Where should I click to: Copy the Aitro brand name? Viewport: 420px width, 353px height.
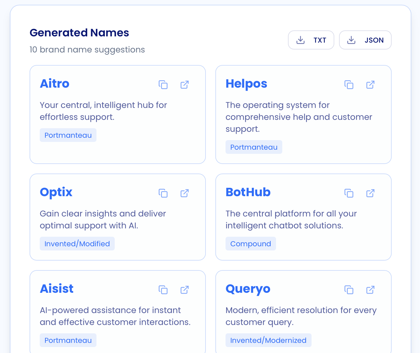pyautogui.click(x=163, y=85)
